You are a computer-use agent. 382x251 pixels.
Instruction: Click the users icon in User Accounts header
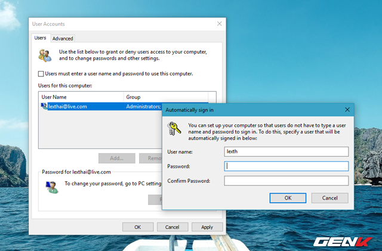pyautogui.click(x=45, y=55)
